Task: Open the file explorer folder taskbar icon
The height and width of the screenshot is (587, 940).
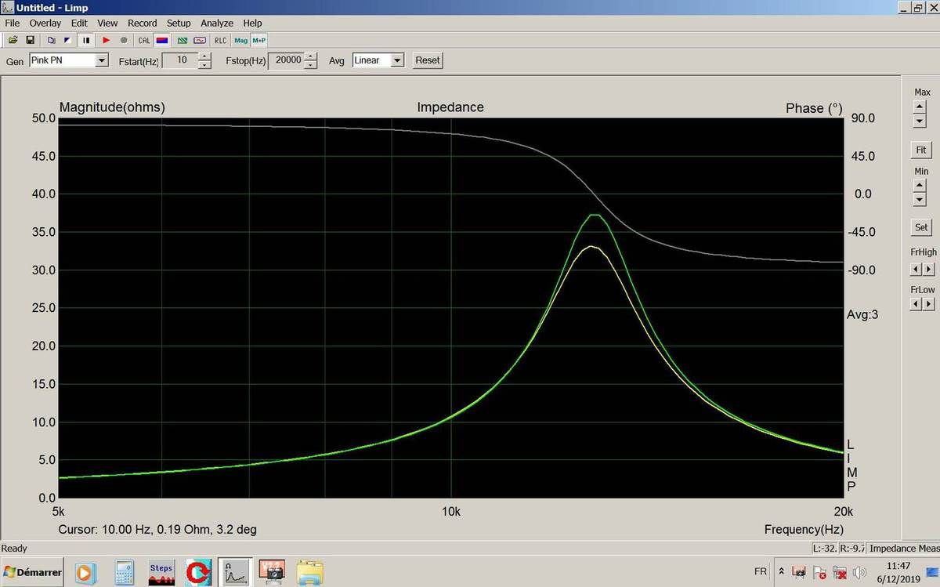Action: pos(310,572)
